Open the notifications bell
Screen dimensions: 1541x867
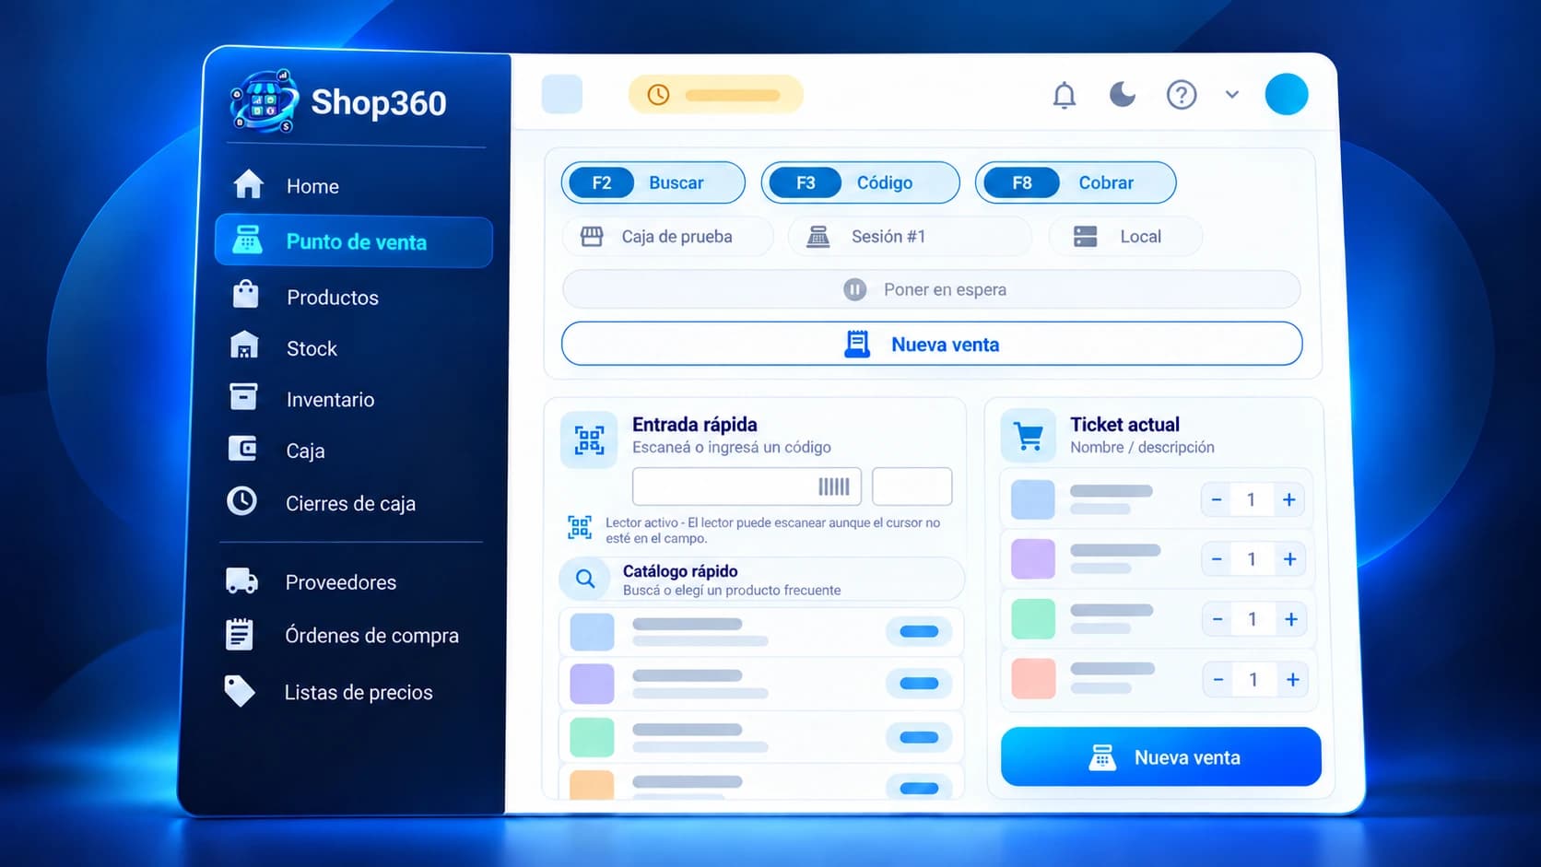(x=1065, y=95)
